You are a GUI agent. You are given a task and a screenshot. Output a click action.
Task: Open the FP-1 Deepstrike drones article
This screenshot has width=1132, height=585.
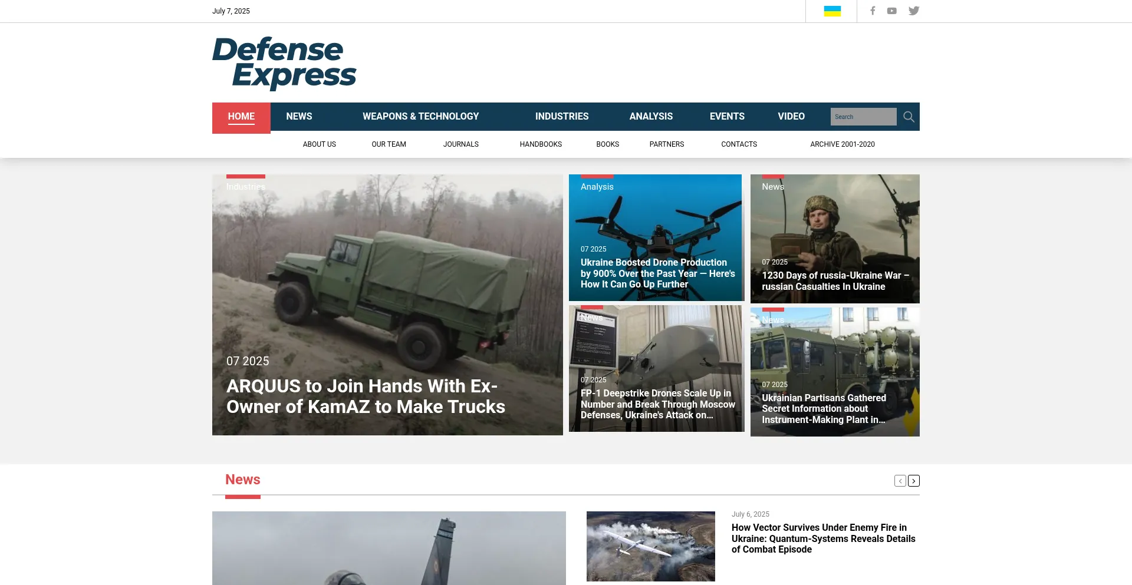[x=657, y=404]
